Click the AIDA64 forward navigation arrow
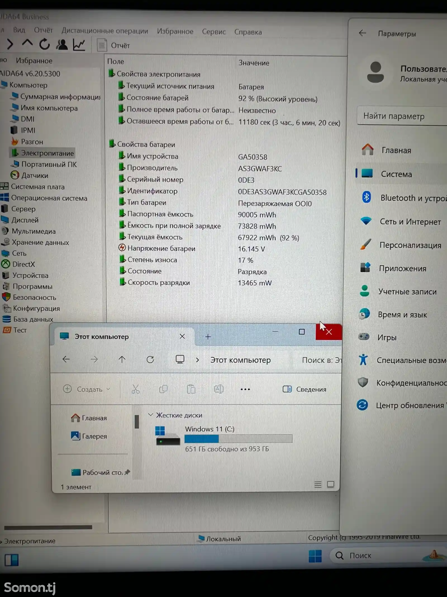Image resolution: width=447 pixels, height=597 pixels. point(10,44)
